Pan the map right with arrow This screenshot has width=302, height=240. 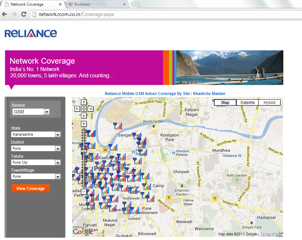click(x=90, y=109)
